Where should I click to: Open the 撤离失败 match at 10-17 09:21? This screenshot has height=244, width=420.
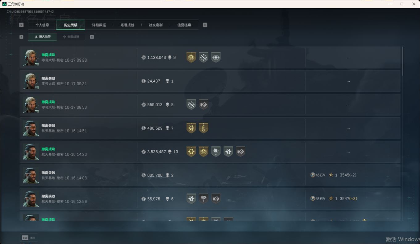click(x=210, y=81)
